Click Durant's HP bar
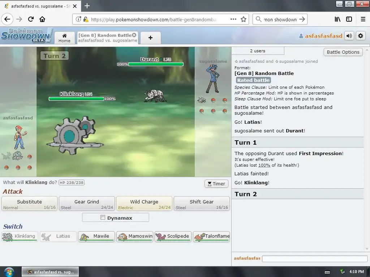The height and width of the screenshot is (277, 370). (x=156, y=64)
